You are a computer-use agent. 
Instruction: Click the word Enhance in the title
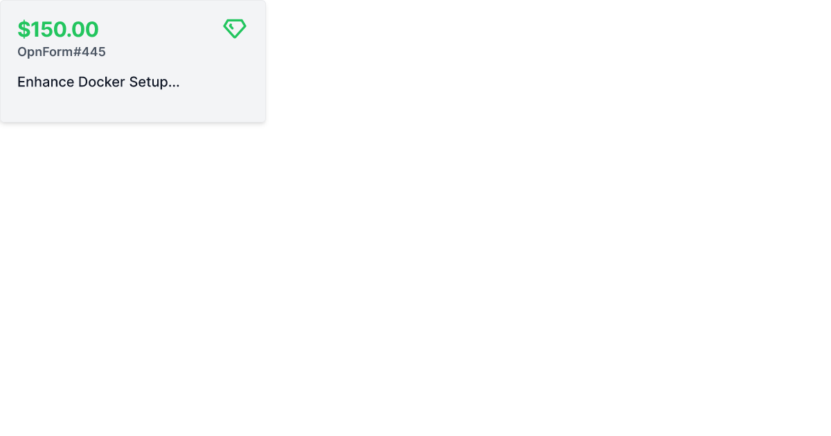46,82
